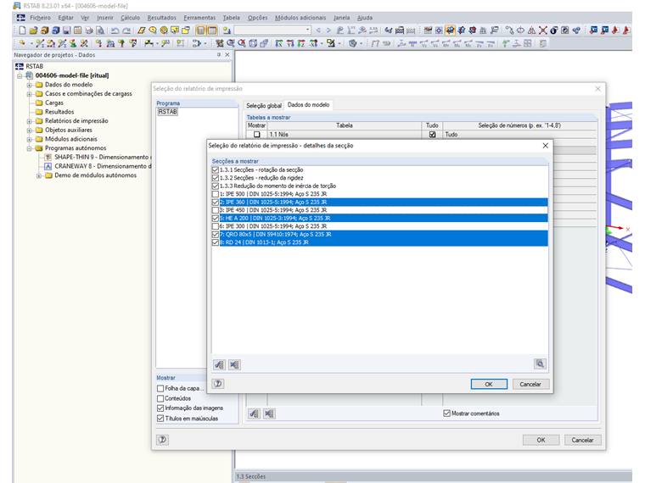The height and width of the screenshot is (483, 645).
Task: Click the Open folder icon in toolbar
Action: pos(33,31)
